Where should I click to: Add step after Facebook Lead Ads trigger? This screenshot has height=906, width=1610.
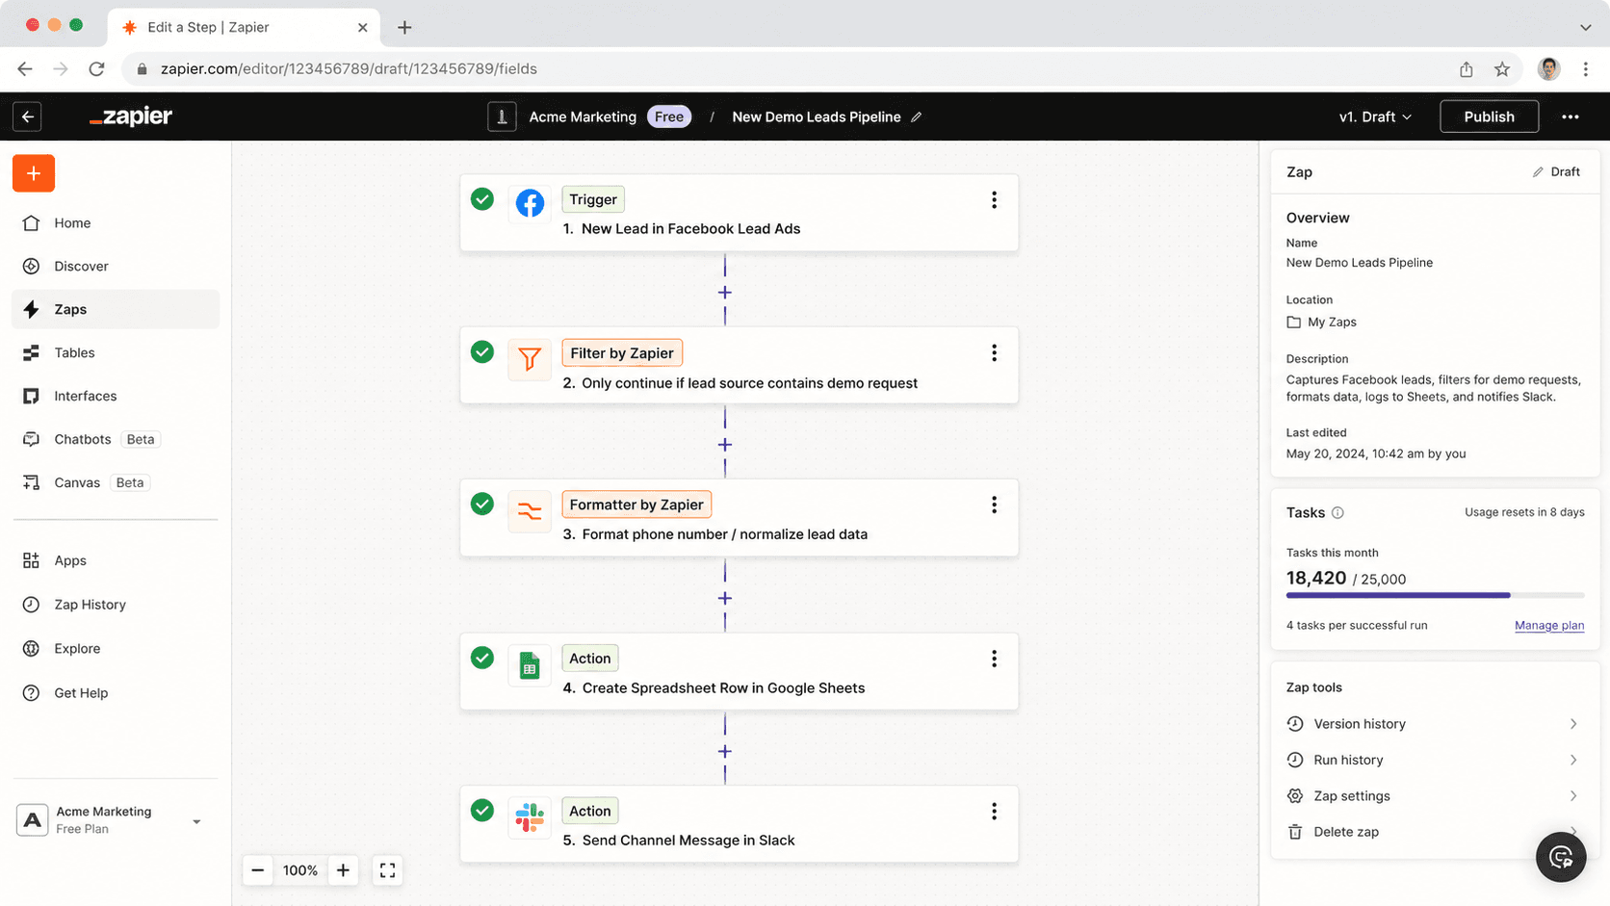point(725,292)
